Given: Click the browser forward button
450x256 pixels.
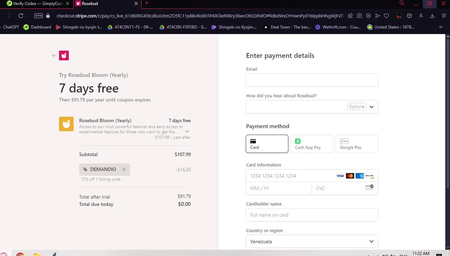Looking at the screenshot, I should (x=9, y=16).
